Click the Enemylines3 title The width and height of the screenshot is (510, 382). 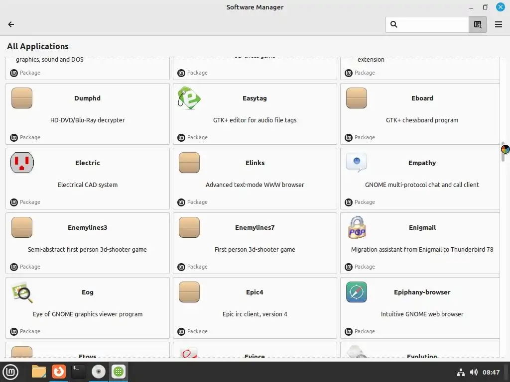88,227
